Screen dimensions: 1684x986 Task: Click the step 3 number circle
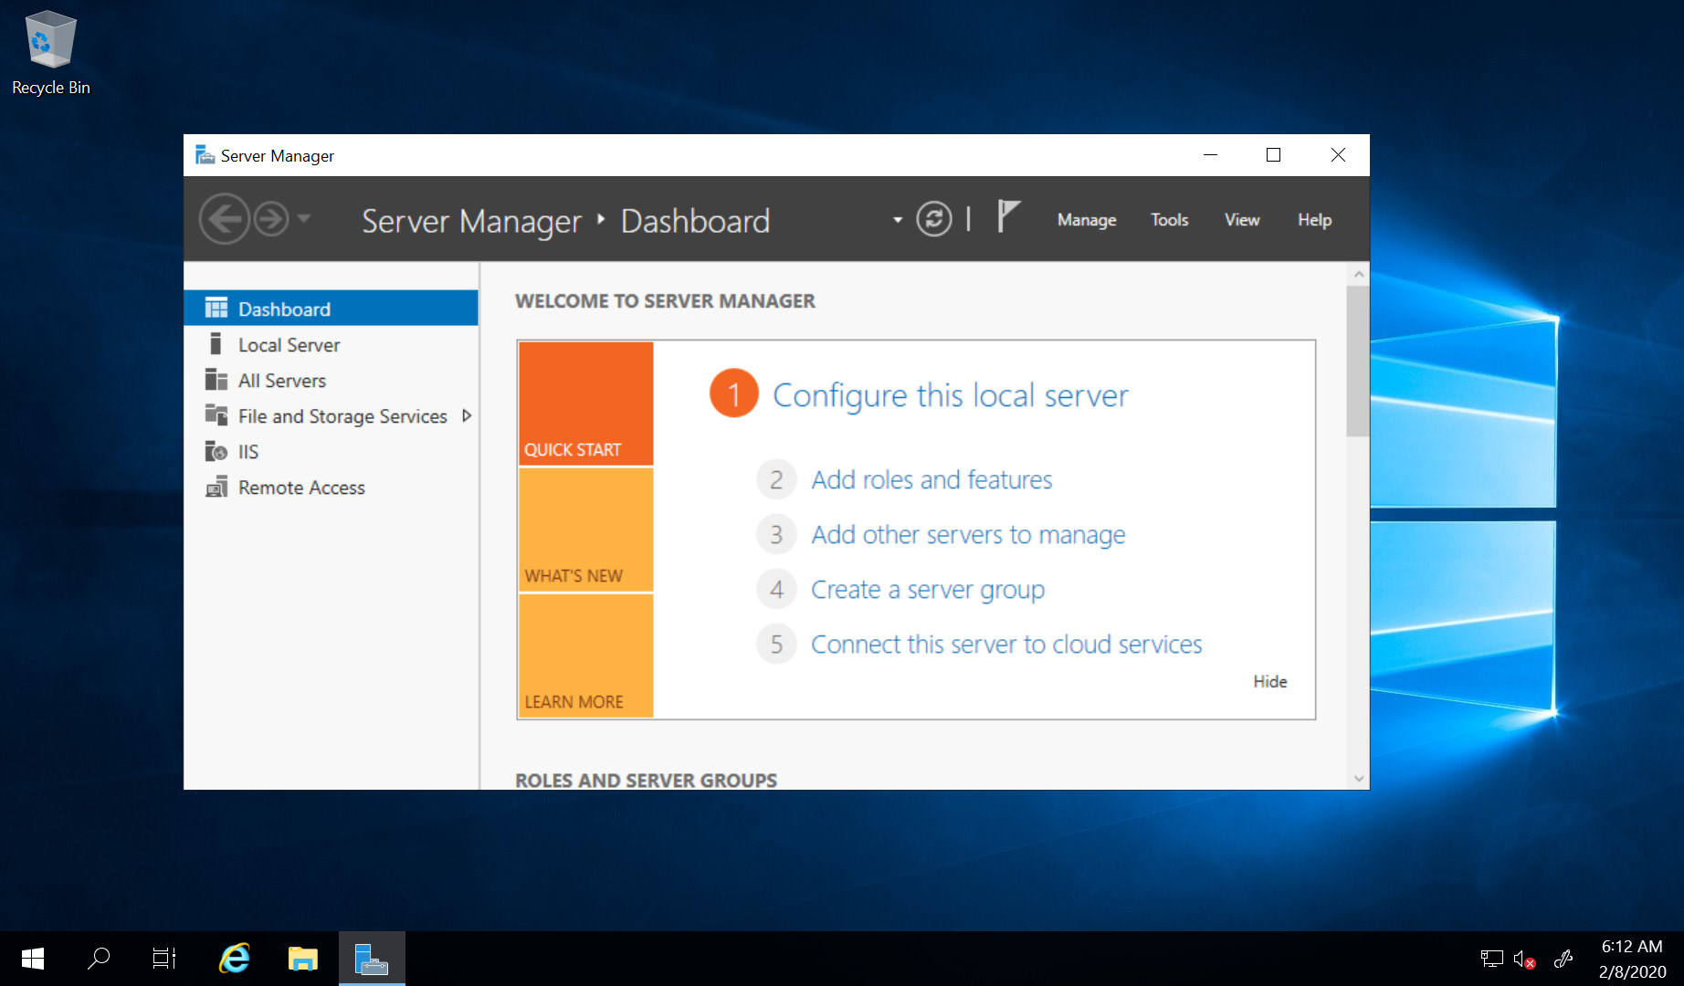[776, 534]
